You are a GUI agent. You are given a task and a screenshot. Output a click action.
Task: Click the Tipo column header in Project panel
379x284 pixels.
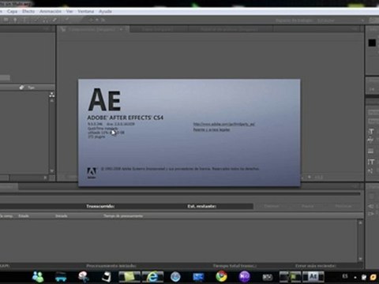pos(32,88)
